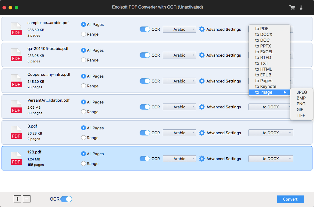The height and width of the screenshot is (207, 314).
Task: Open Arabic language dropdown for VersantAr...lidation.pdf
Action: 179,107
